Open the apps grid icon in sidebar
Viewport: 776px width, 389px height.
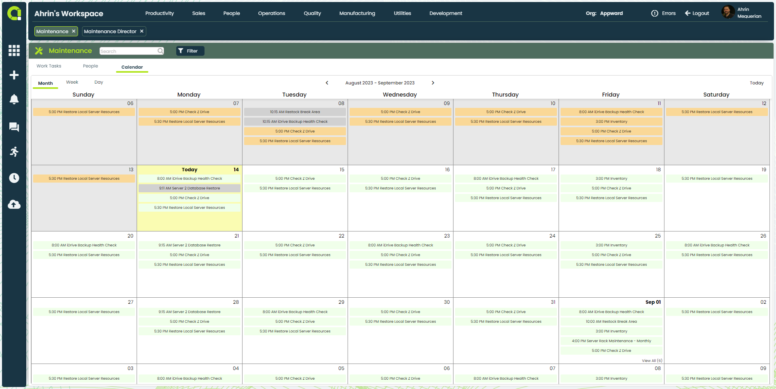(14, 50)
